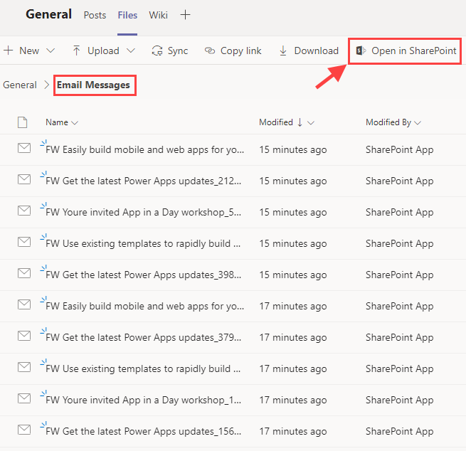Click mail icon for App in a Day workshop_1 row
The width and height of the screenshot is (466, 451).
tap(24, 398)
